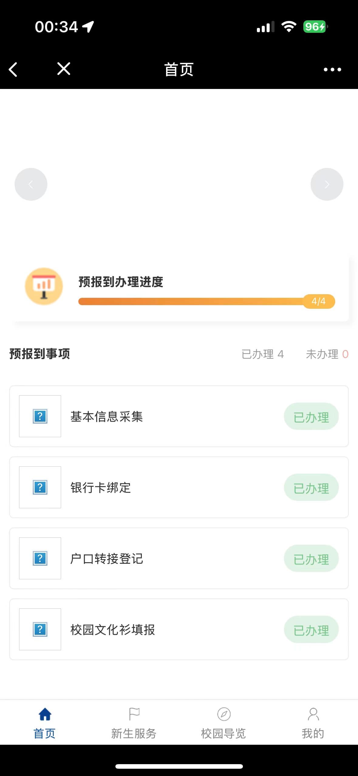Tap 已办理 status for 银行卡绑定
Screen dimensions: 358x776
[311, 488]
